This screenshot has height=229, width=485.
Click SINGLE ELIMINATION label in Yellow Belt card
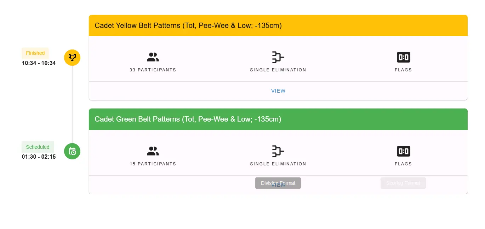pos(278,70)
